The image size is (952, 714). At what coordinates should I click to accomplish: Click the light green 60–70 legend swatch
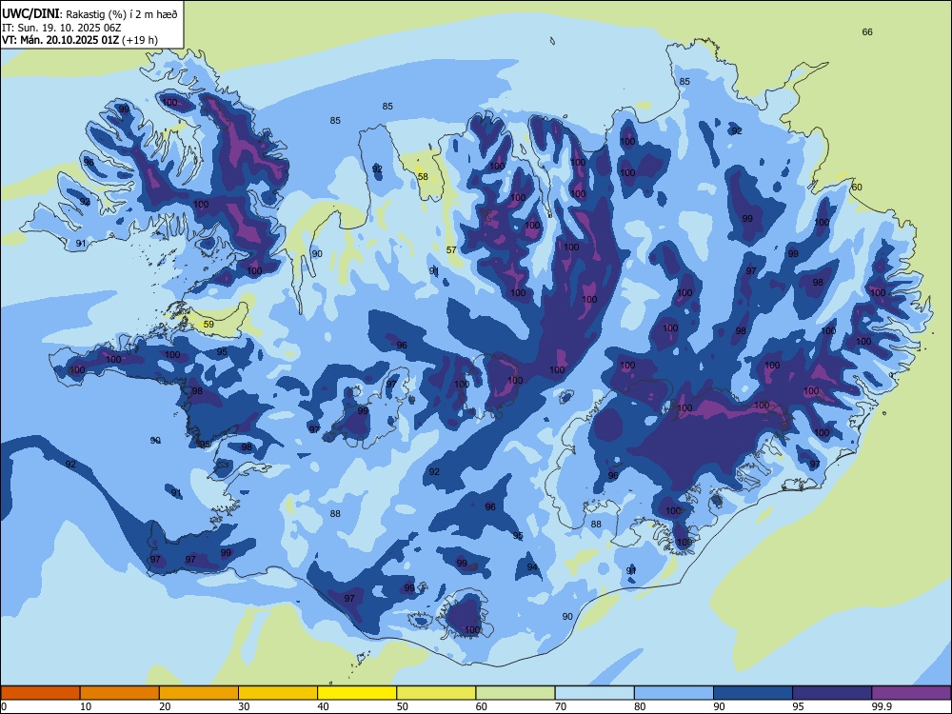[x=515, y=693]
